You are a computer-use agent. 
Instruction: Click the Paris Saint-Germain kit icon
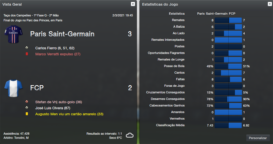coord(13,34)
